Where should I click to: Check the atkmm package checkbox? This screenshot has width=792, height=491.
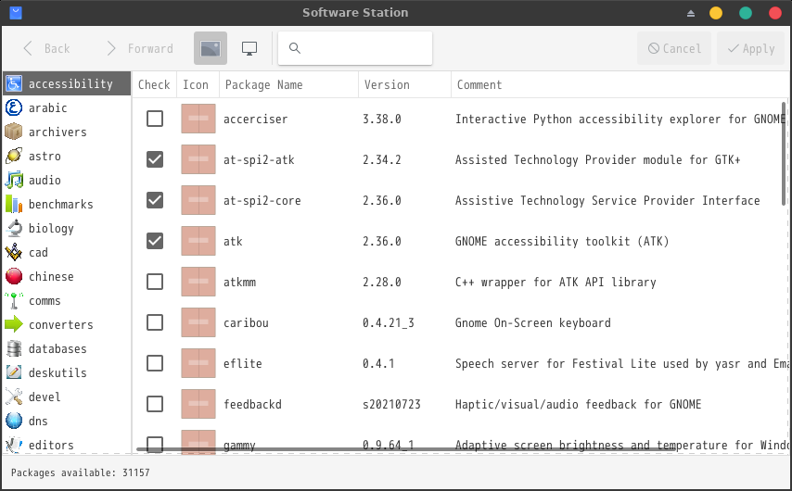coord(155,282)
